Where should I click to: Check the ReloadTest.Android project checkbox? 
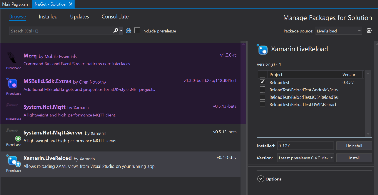tap(262, 89)
